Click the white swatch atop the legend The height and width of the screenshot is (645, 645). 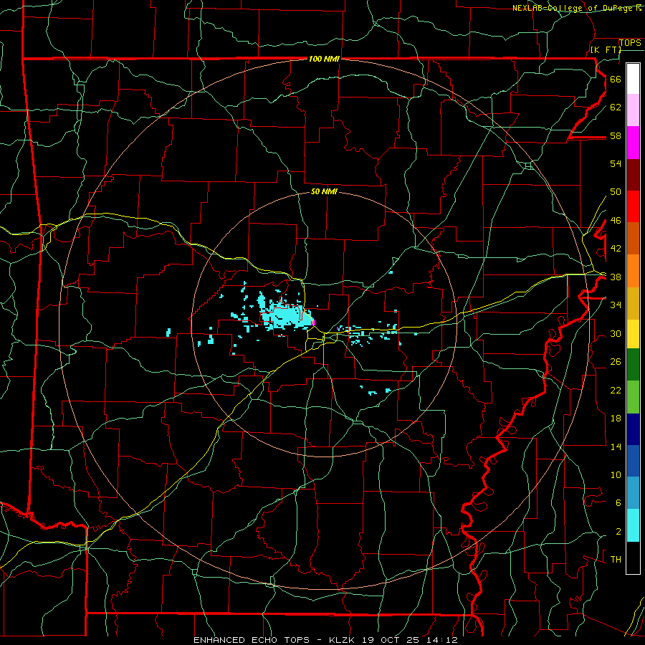[x=633, y=79]
